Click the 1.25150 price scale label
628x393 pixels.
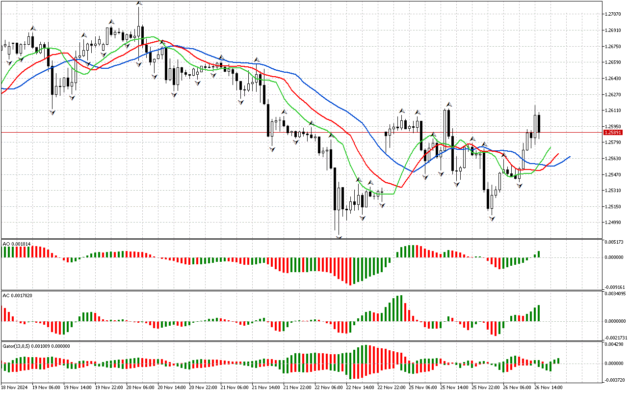tap(613, 206)
